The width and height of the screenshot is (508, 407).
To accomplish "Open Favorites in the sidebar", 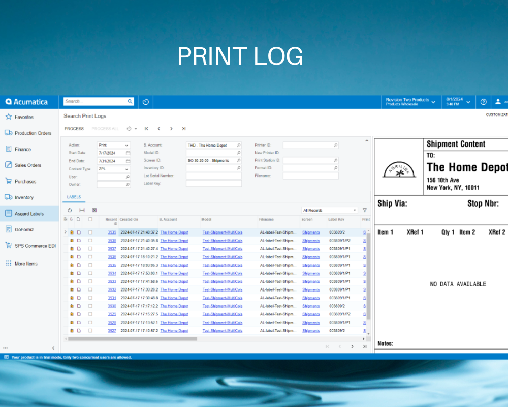I will point(29,117).
